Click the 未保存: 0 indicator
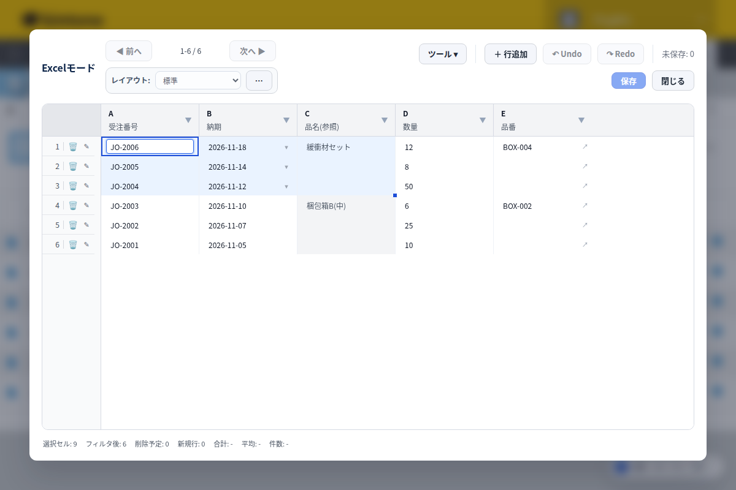This screenshot has width=736, height=490. [x=678, y=54]
